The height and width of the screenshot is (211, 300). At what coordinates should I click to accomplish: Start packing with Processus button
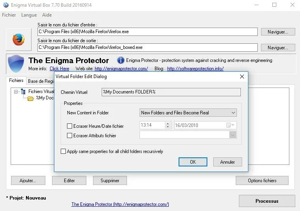pyautogui.click(x=267, y=201)
